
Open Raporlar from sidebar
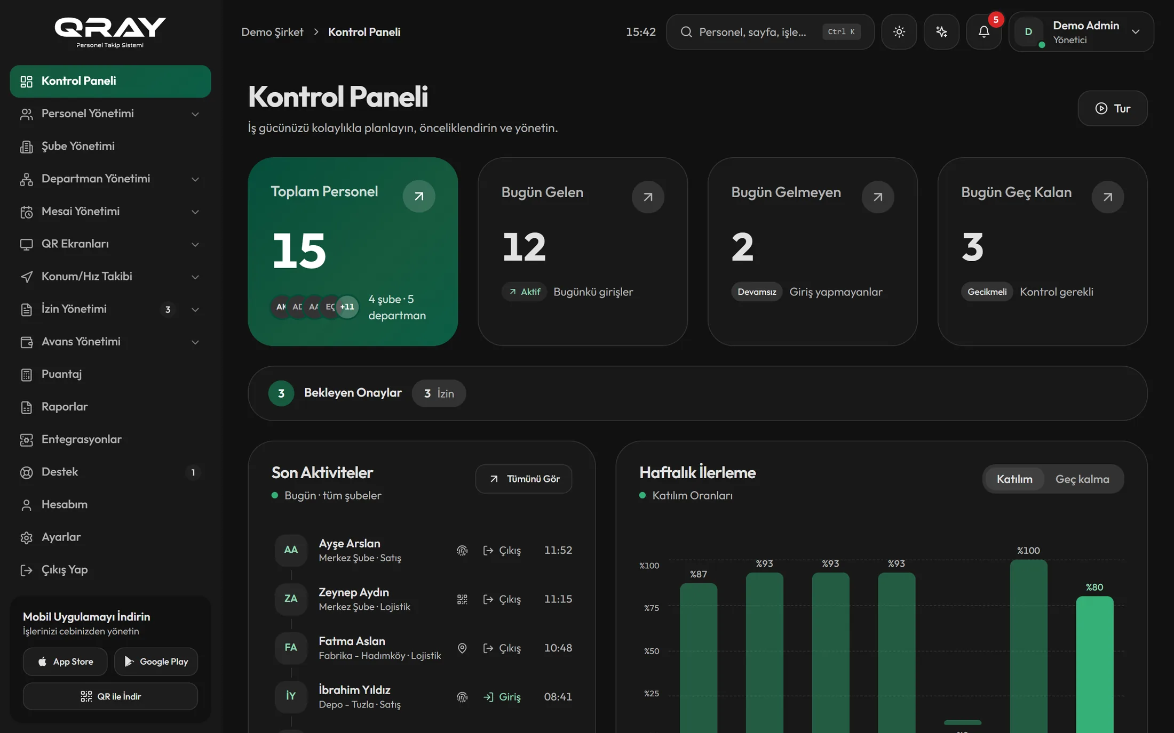[110, 407]
